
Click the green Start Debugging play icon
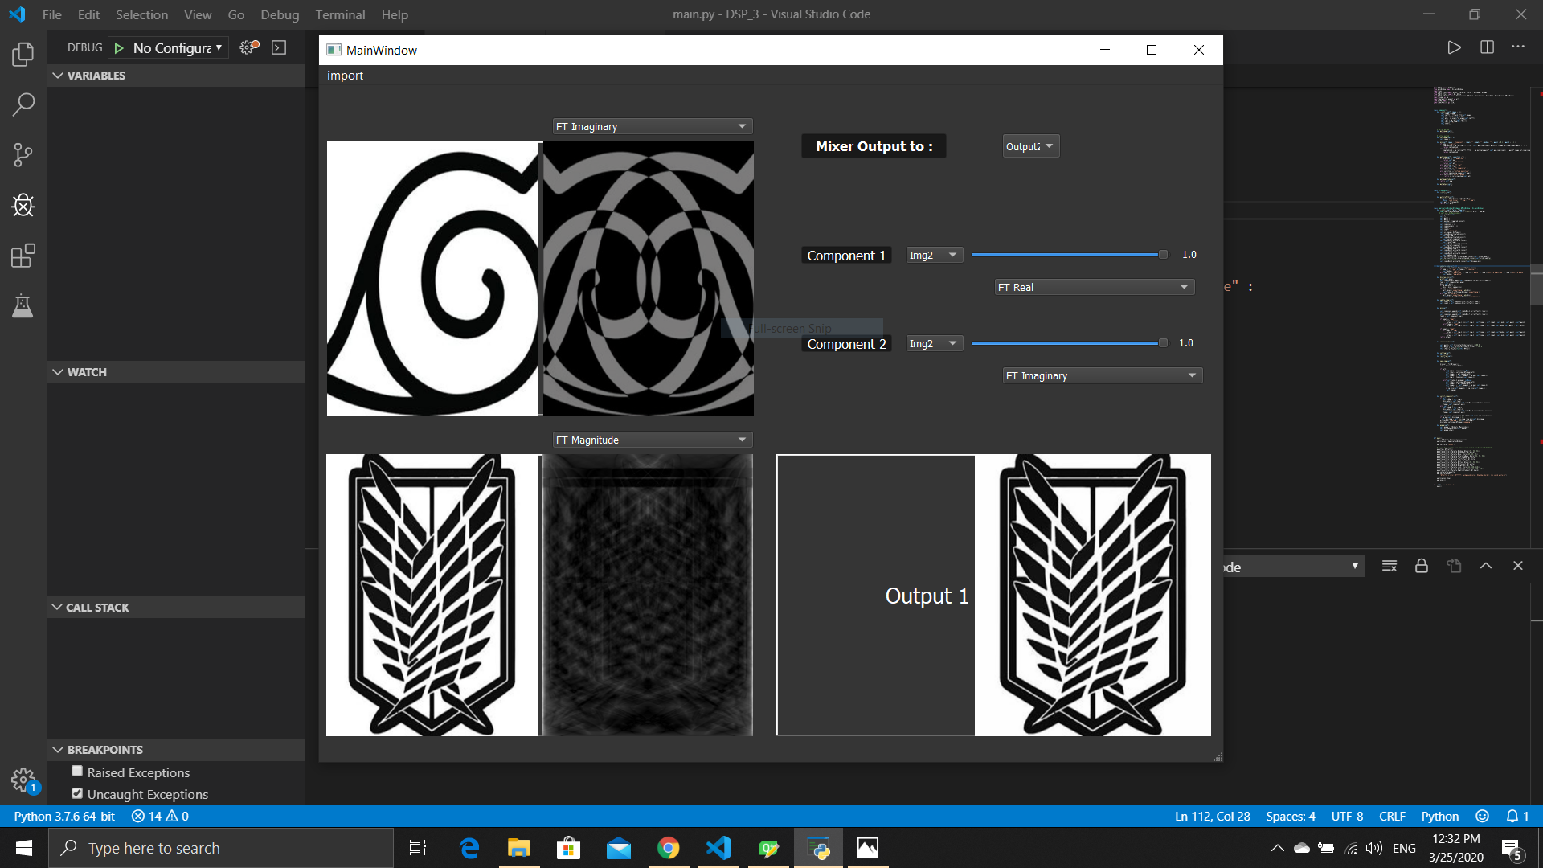(119, 48)
